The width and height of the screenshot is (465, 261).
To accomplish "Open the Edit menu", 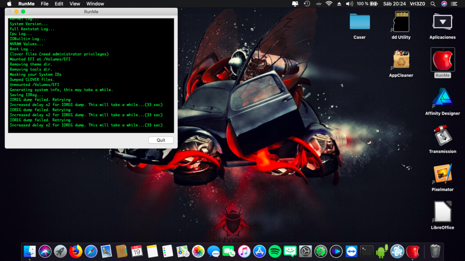I will 59,4.
